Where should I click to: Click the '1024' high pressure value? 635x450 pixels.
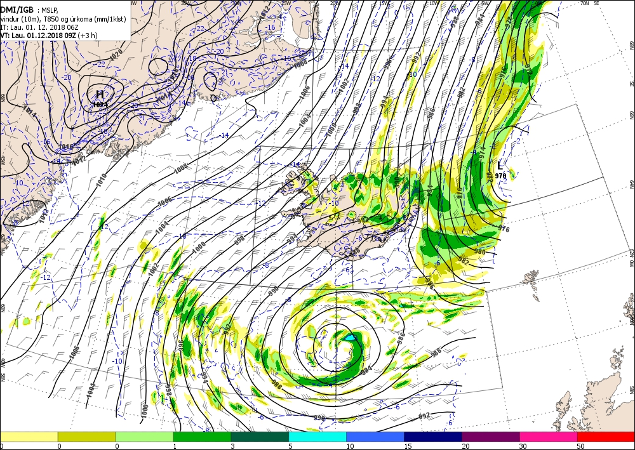point(100,105)
